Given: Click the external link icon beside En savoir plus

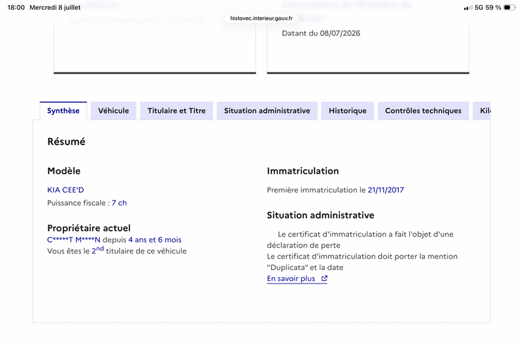Looking at the screenshot, I should click(324, 278).
